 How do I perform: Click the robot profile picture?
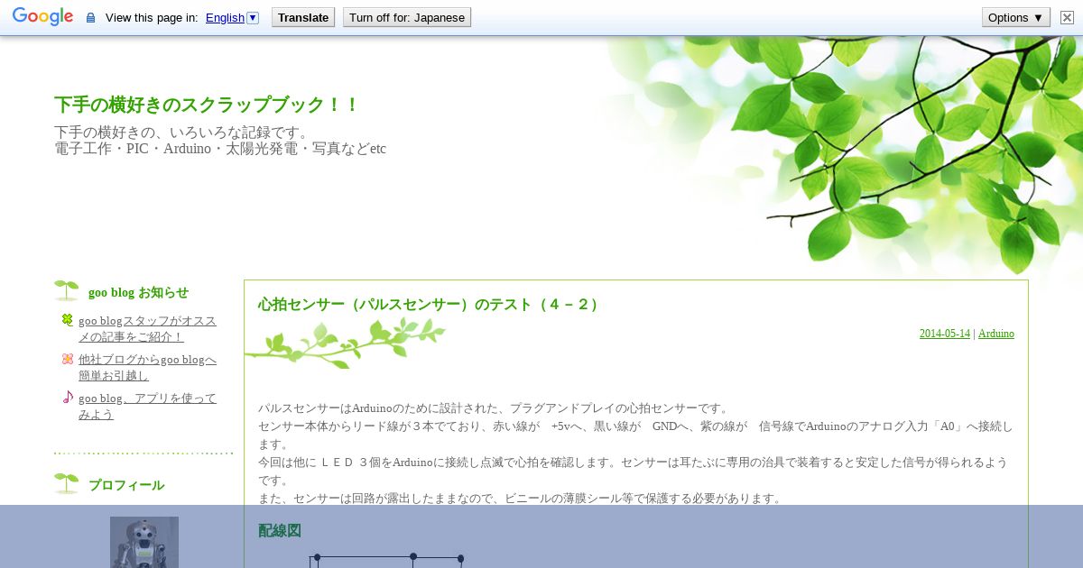pos(144,542)
